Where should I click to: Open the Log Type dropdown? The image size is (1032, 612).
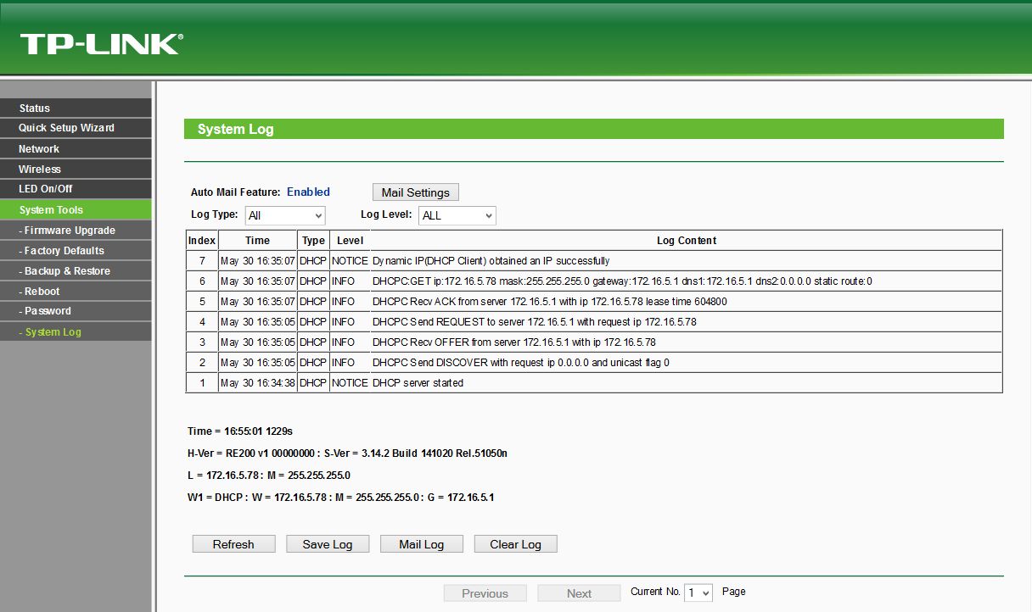tap(285, 215)
